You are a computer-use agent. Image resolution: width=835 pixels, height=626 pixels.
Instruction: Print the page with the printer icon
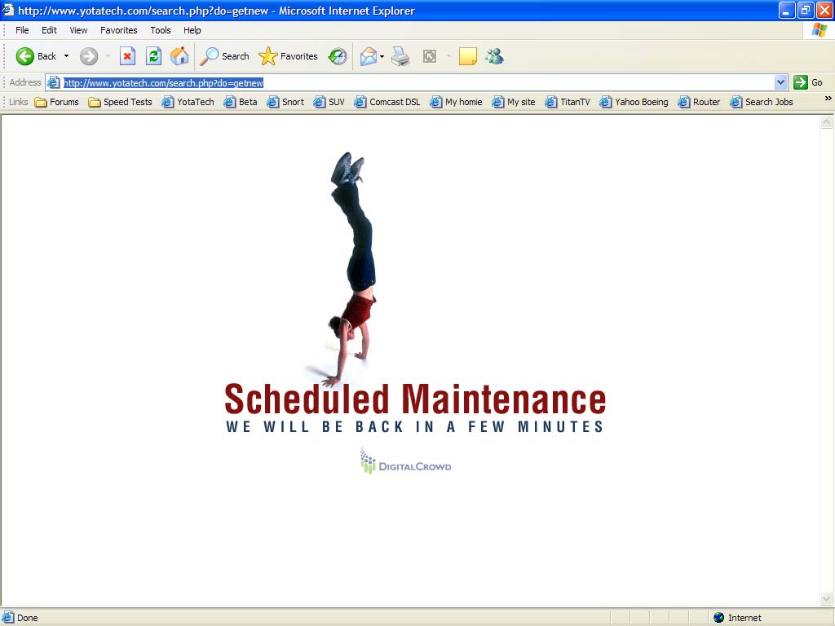400,56
